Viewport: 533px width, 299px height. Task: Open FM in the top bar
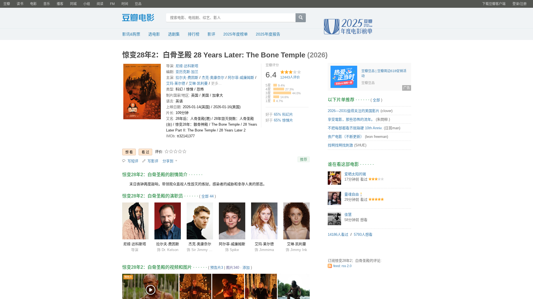tap(112, 4)
